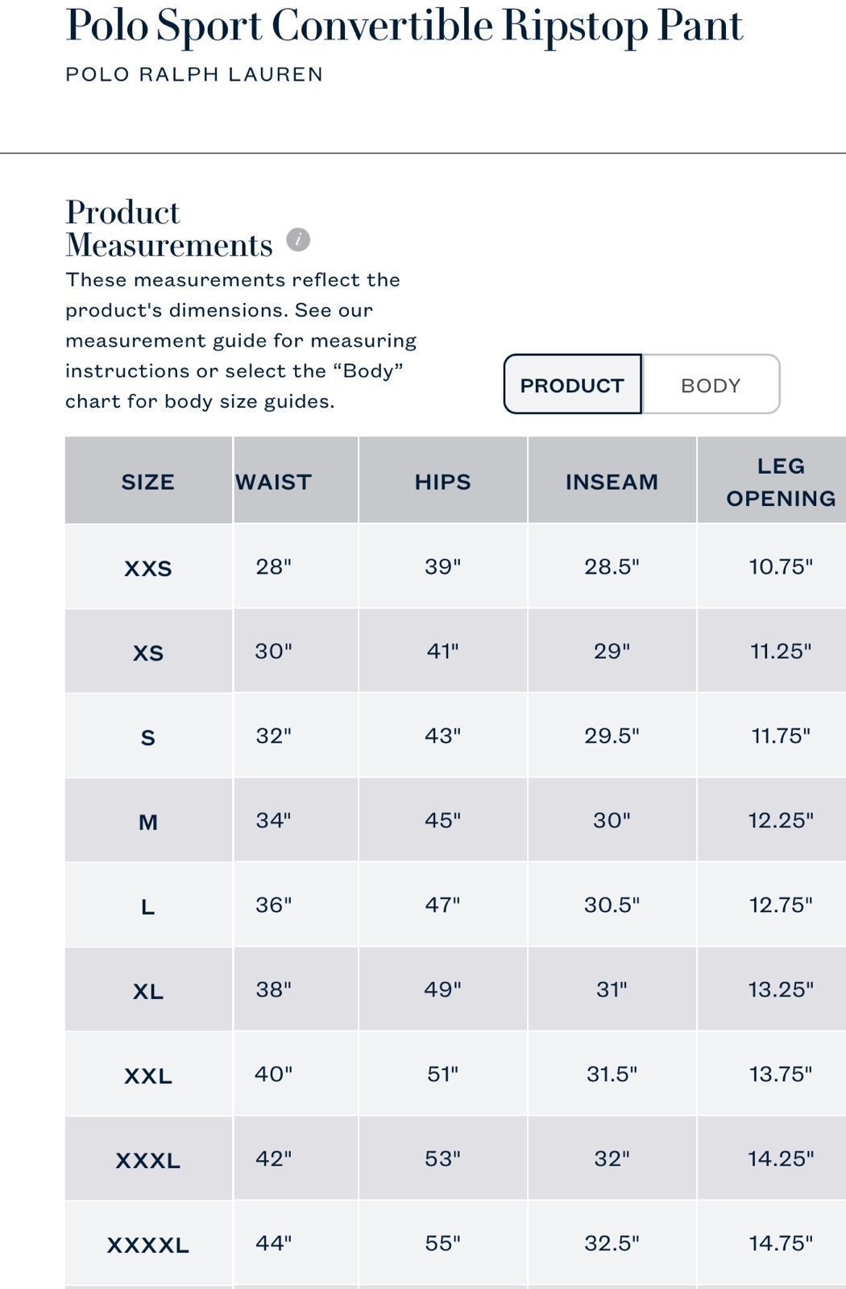Viewport: 846px width, 1289px height.
Task: Select the S size row label
Action: point(148,736)
